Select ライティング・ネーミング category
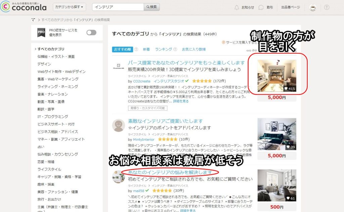Viewport: 344px width, 212px height. pyautogui.click(x=58, y=87)
